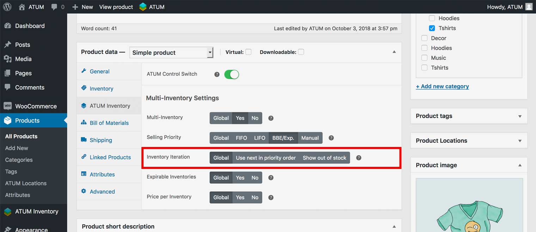Click help icon beside Selling Priority options

click(x=331, y=138)
